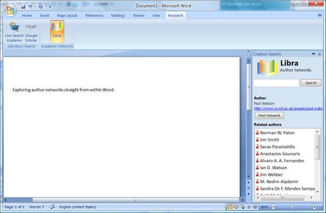Expand Customize Quick Access Toolbar dropdown

pos(50,7)
